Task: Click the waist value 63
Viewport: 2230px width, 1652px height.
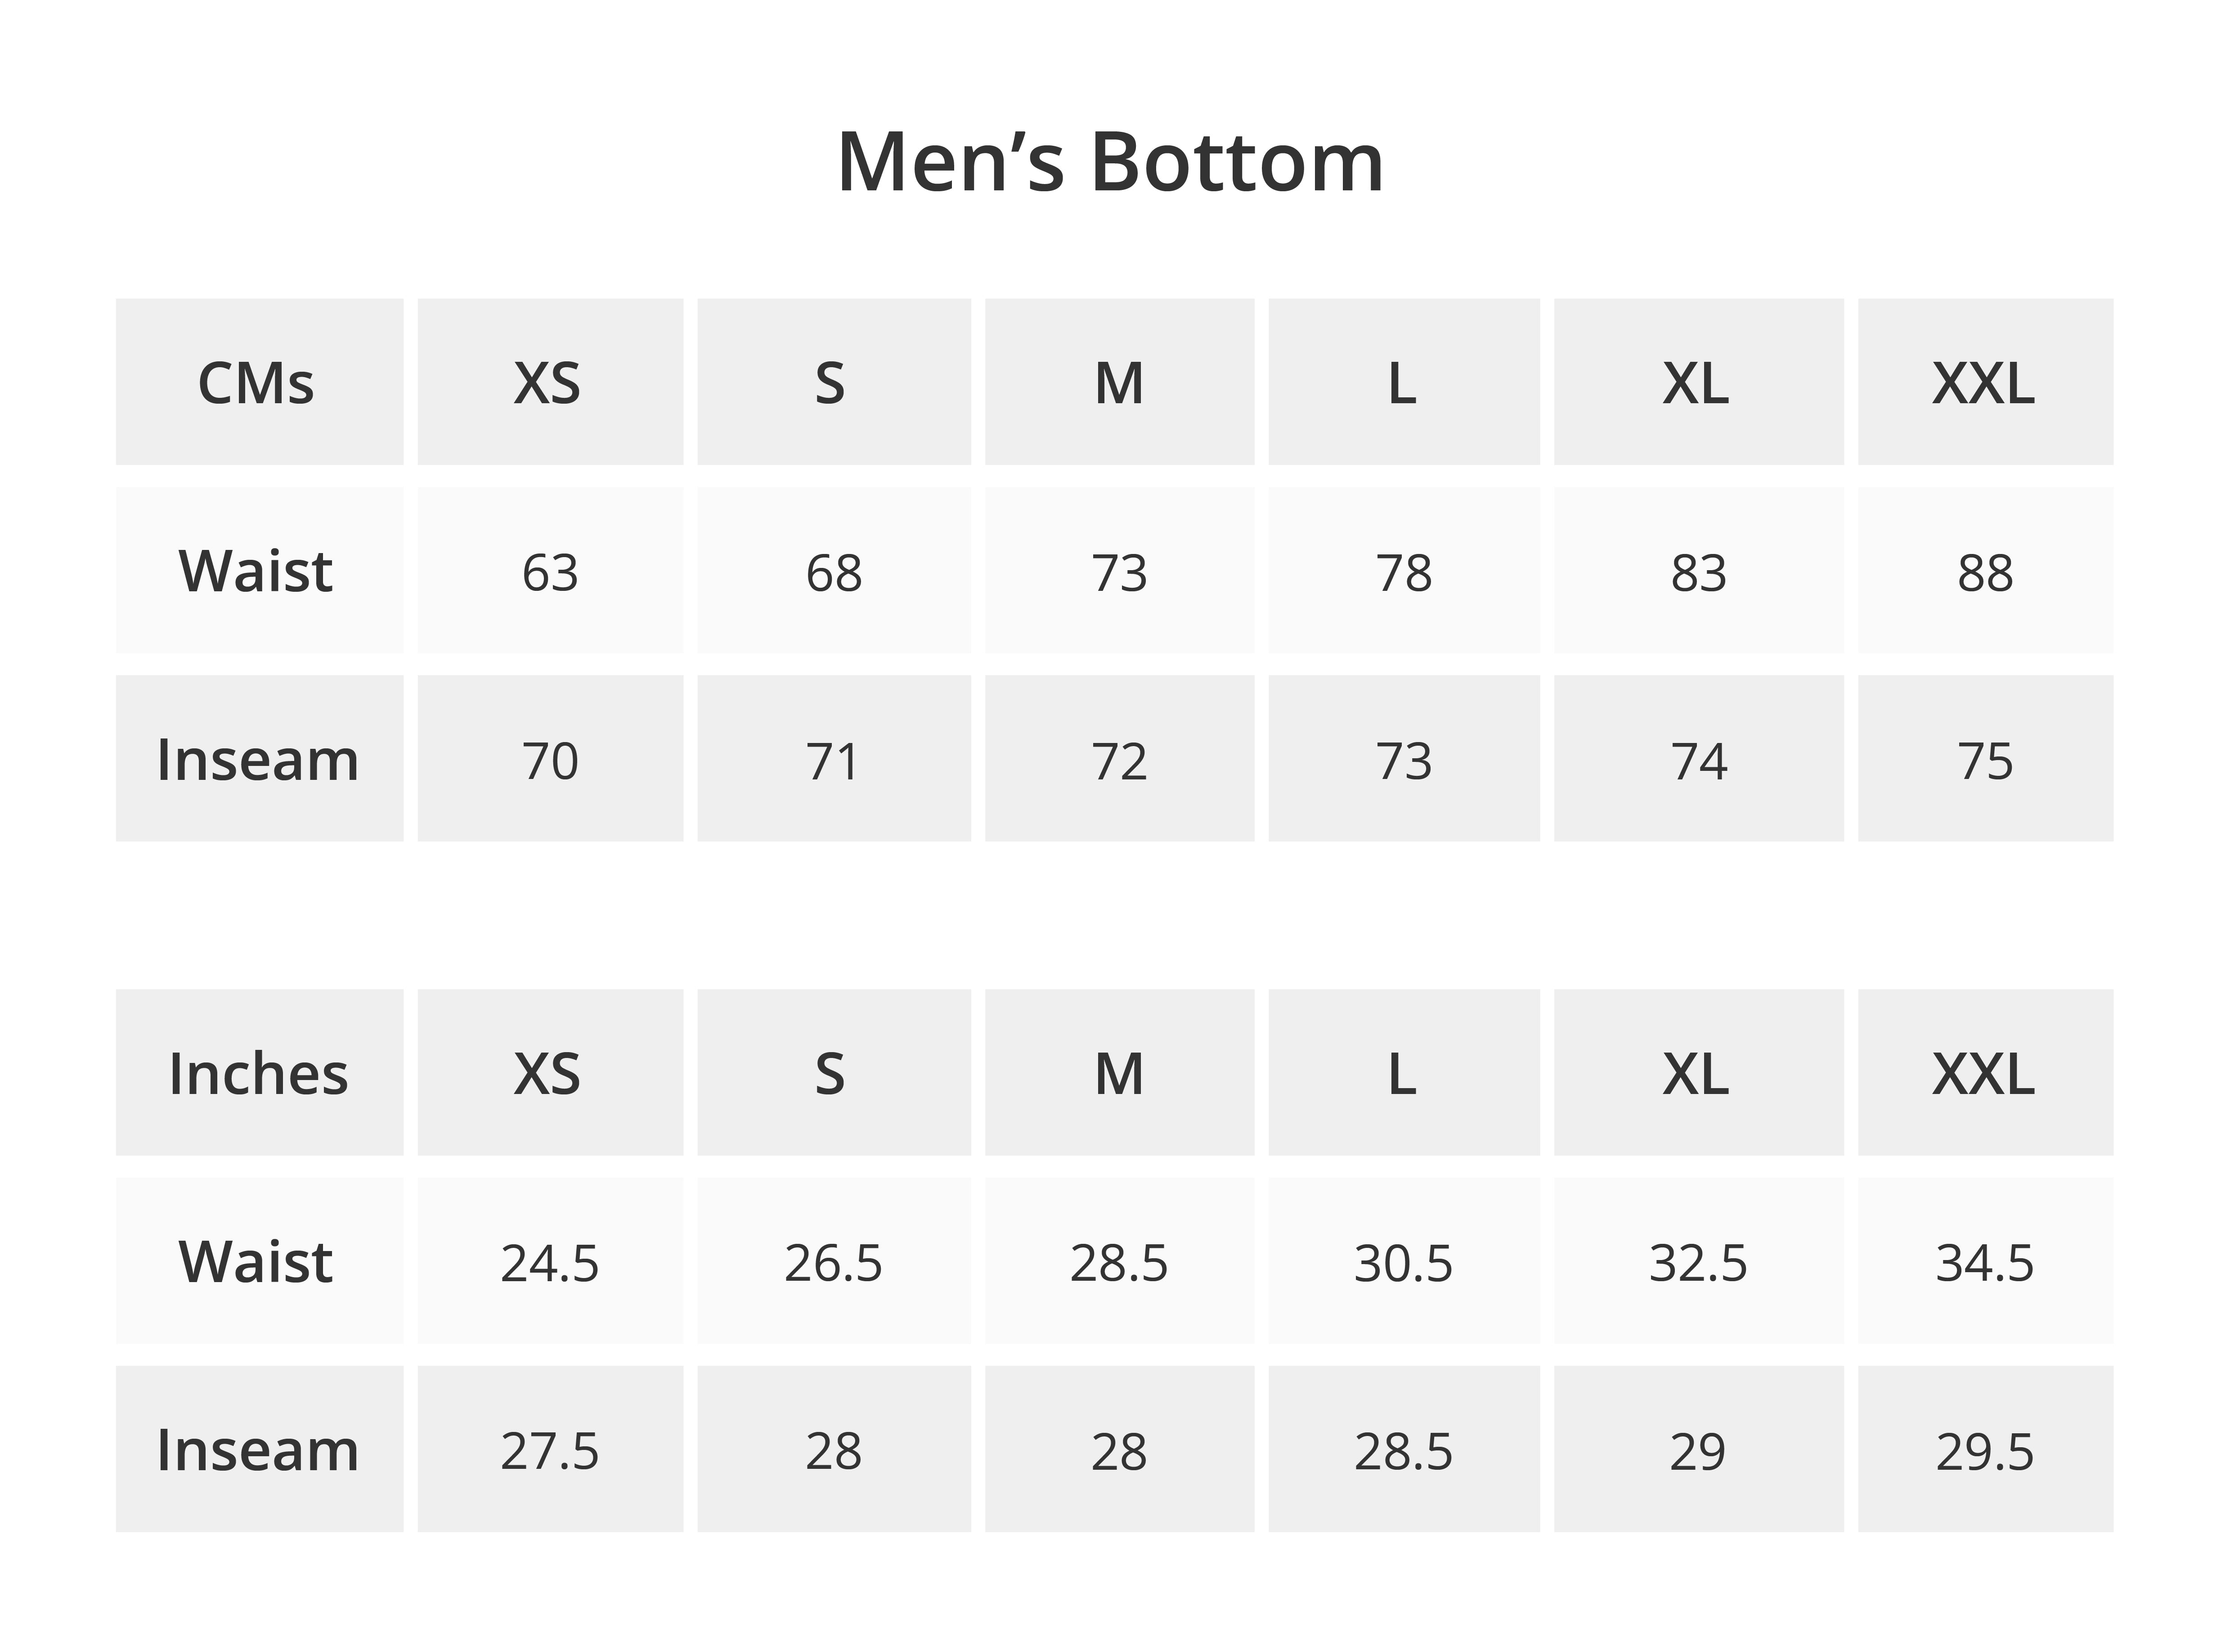Action: (550, 572)
